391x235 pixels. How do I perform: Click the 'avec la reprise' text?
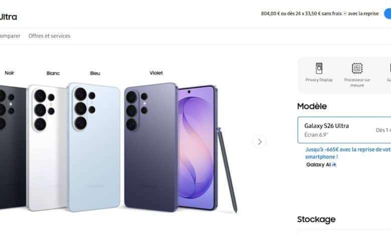[x=364, y=14]
